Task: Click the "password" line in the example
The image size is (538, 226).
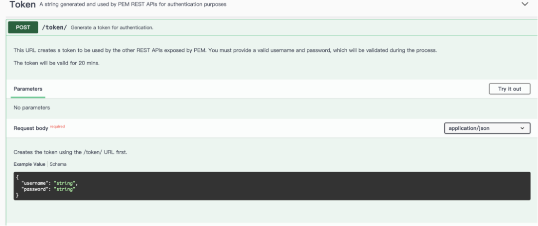Action: coord(49,189)
